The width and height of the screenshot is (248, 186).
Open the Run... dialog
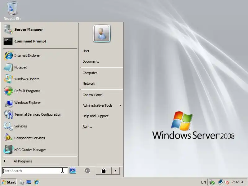coord(87,126)
